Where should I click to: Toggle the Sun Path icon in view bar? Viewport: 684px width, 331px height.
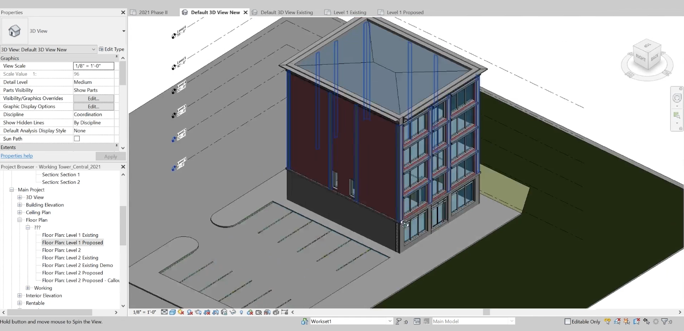181,312
